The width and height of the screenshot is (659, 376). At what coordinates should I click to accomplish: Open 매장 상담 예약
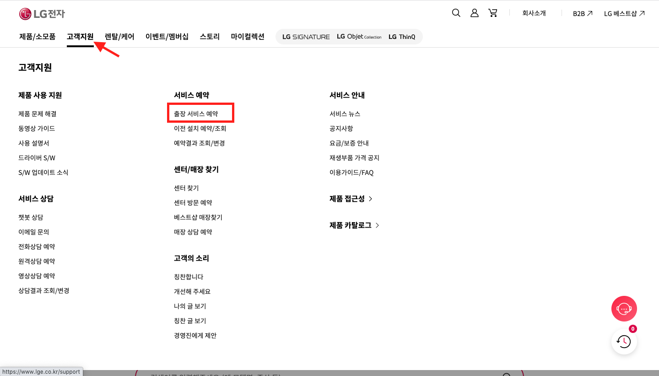[x=193, y=232]
